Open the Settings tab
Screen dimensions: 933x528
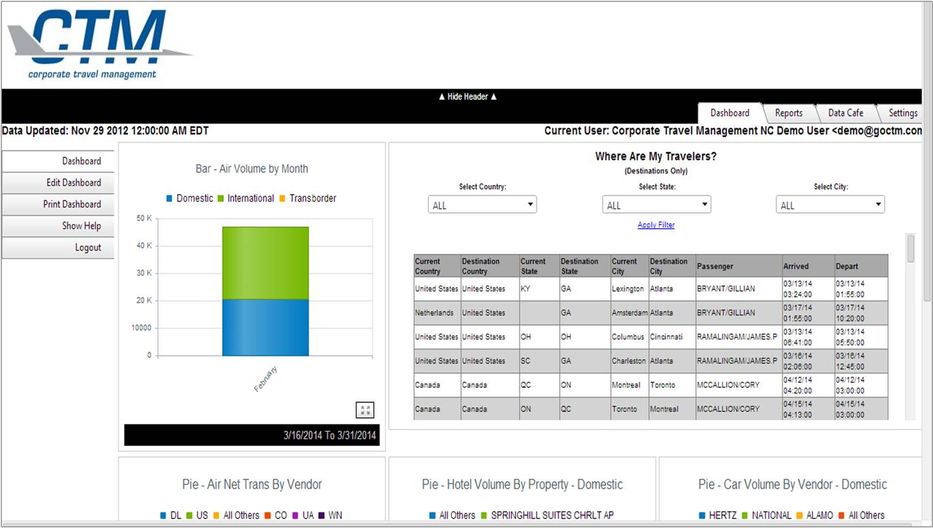[x=903, y=113]
